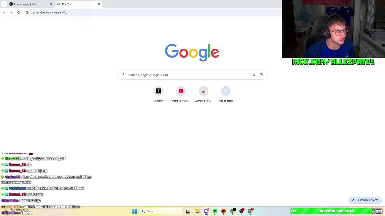Open the EA app from taskbar
The height and width of the screenshot is (216, 385).
click(x=224, y=211)
